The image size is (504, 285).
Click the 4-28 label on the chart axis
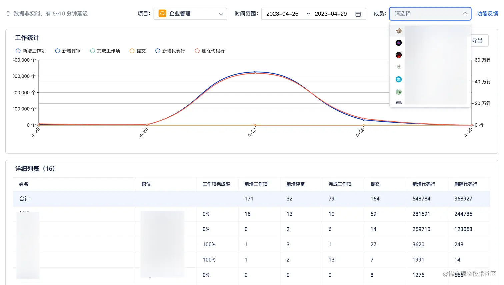tap(360, 132)
